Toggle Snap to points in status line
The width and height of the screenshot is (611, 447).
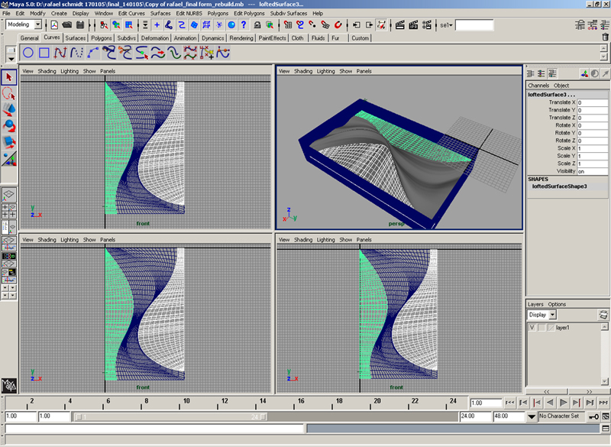[312, 25]
